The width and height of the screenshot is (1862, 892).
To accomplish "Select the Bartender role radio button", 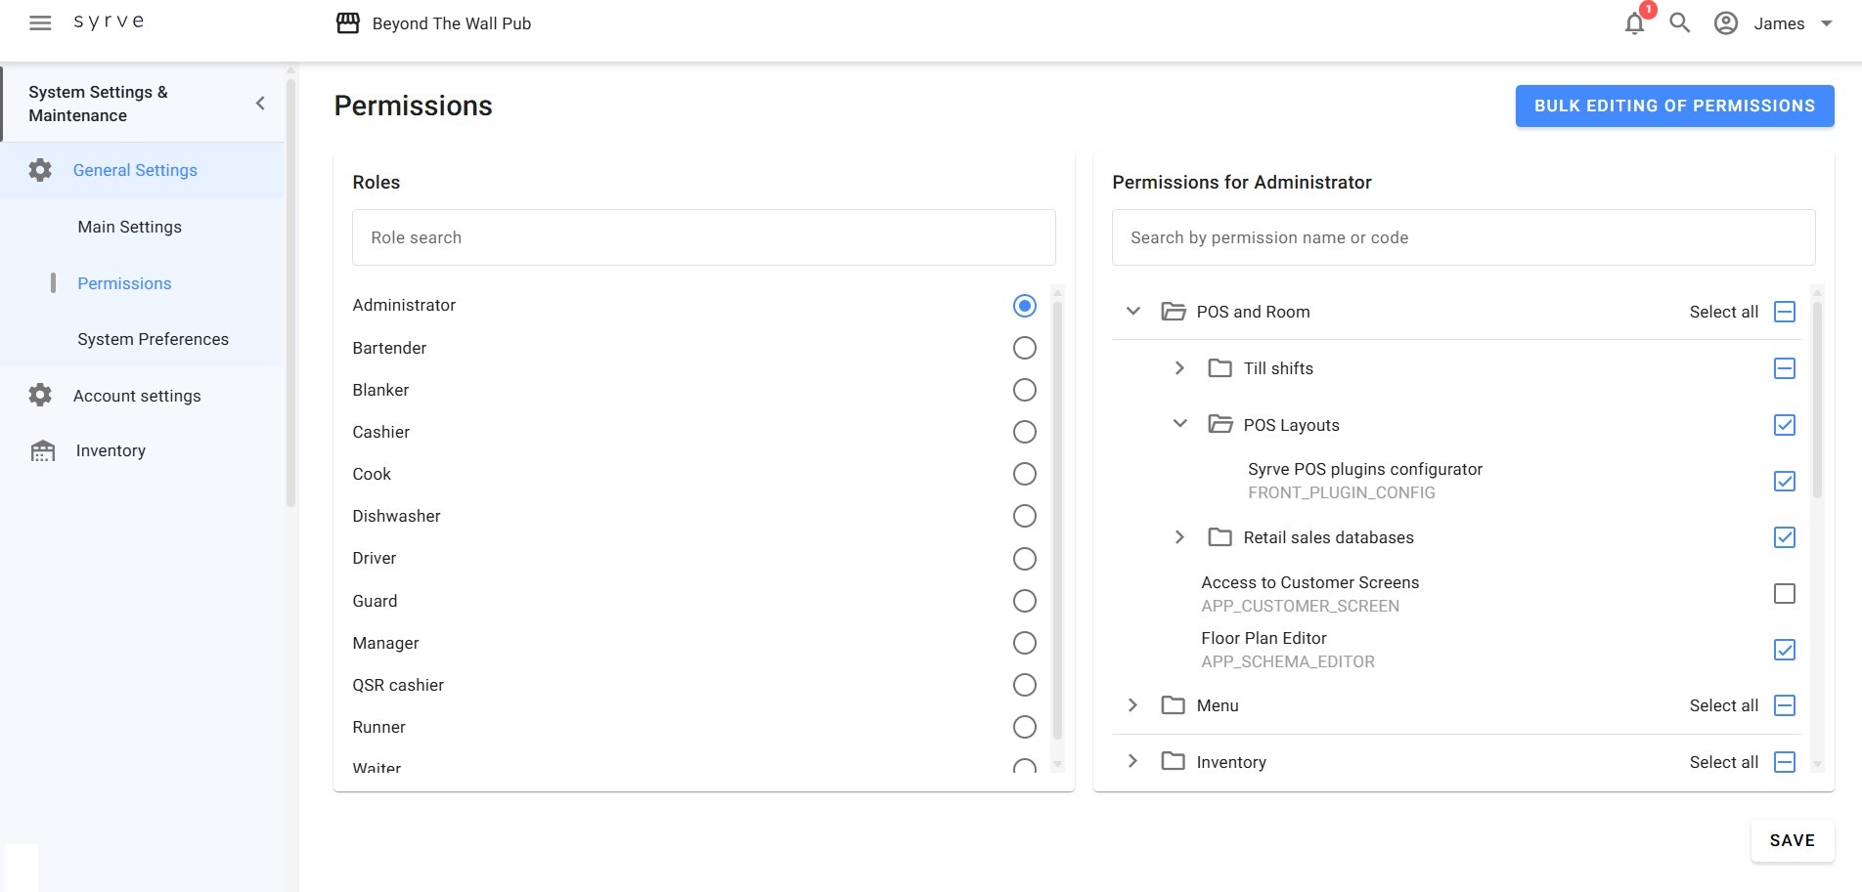I will (x=1024, y=348).
